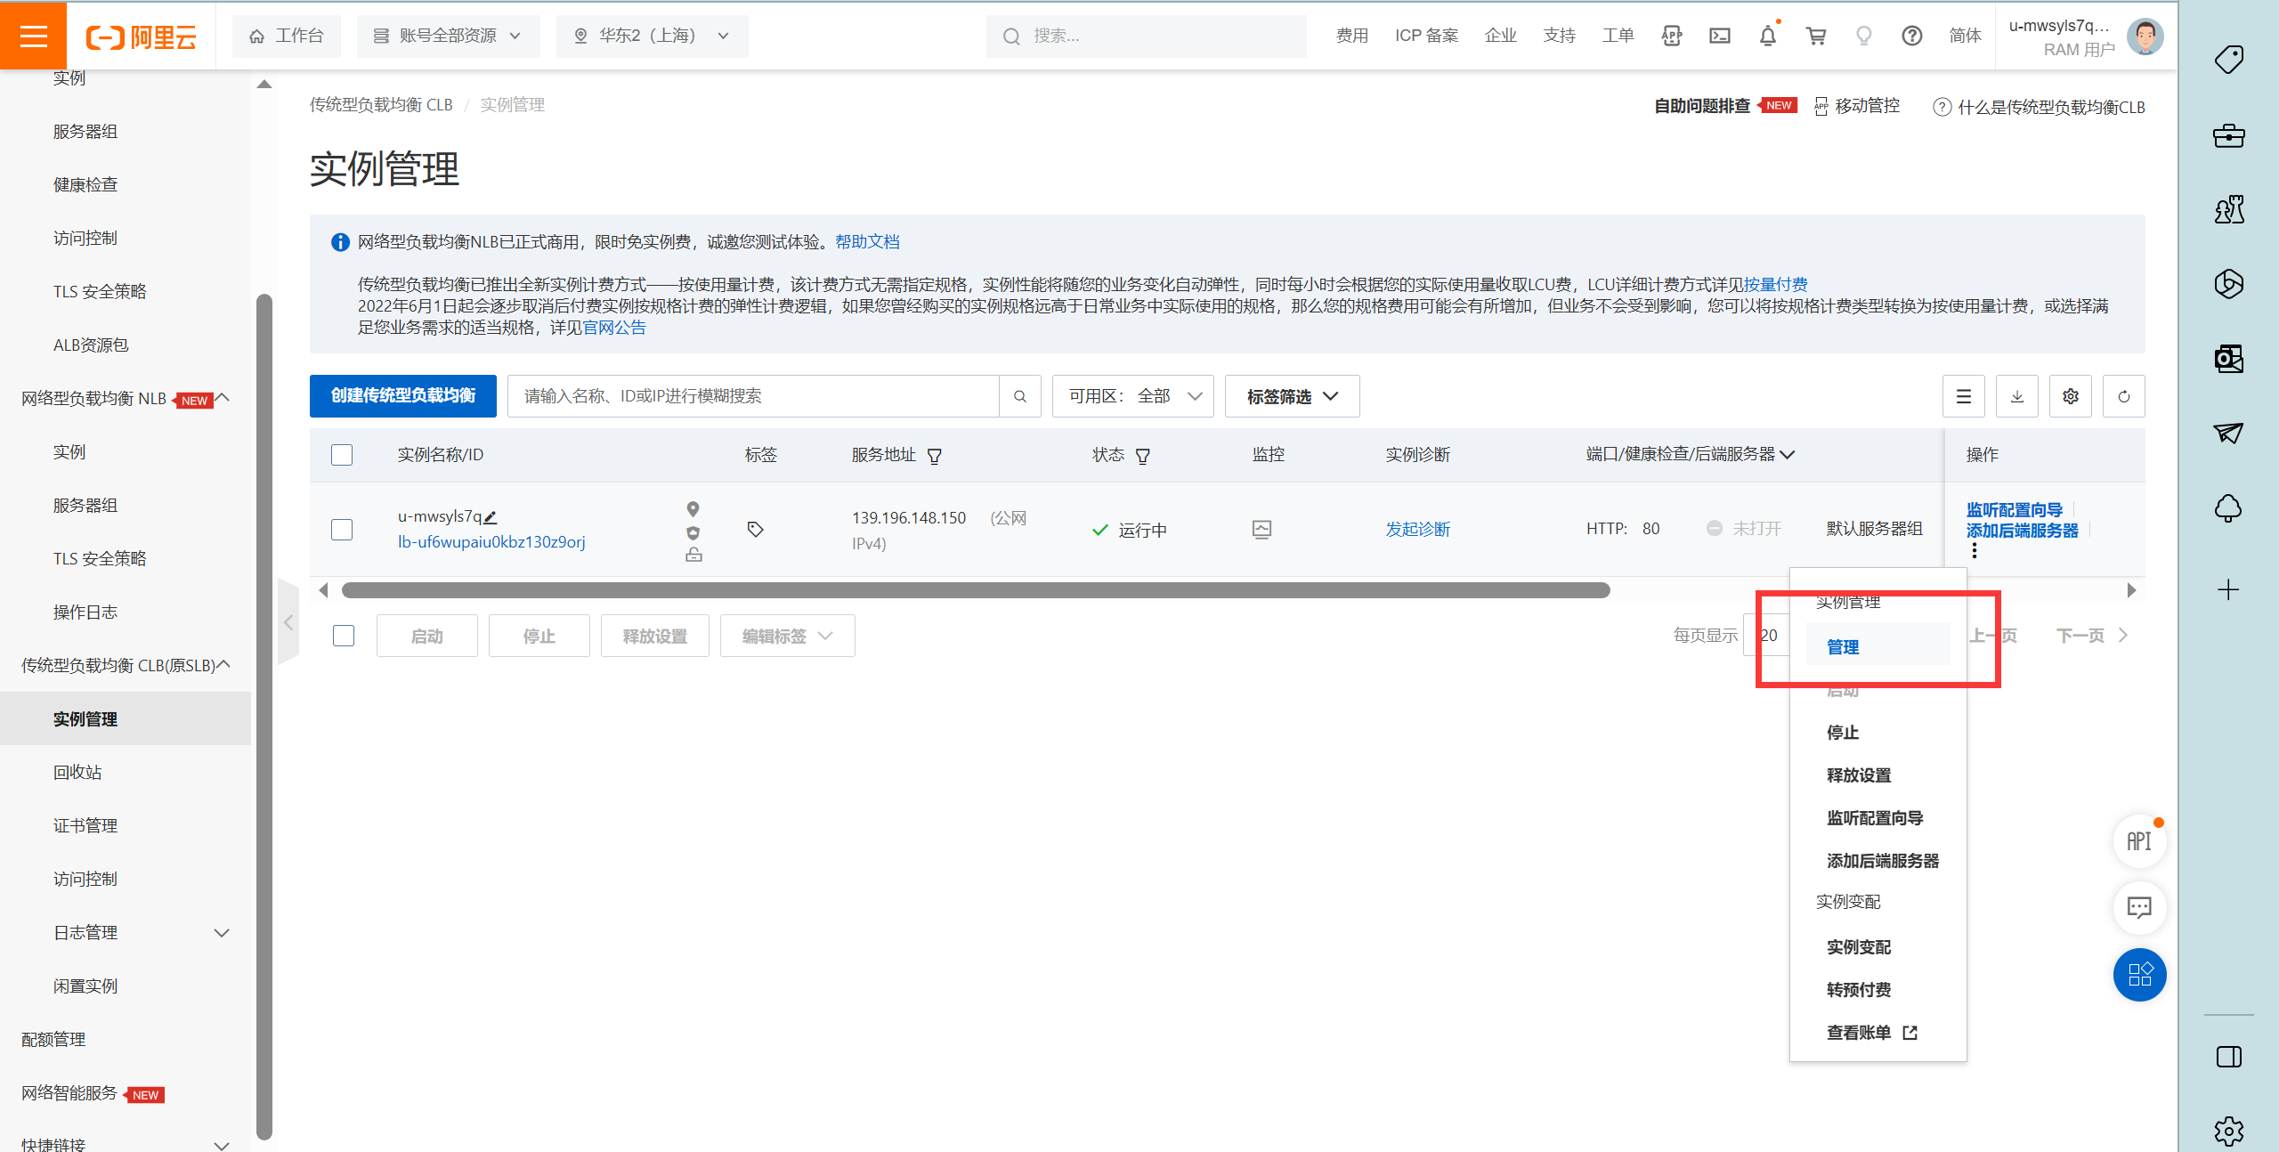Open the hamburger main menu

pyautogui.click(x=33, y=36)
